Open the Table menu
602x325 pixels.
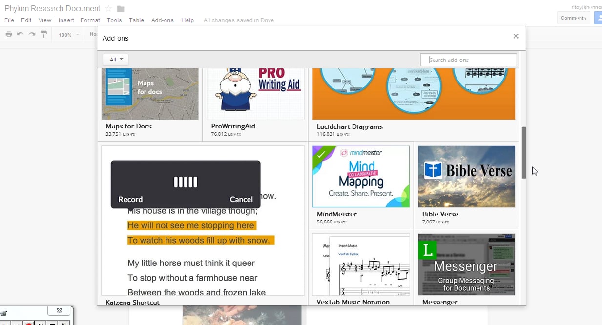[x=136, y=20]
